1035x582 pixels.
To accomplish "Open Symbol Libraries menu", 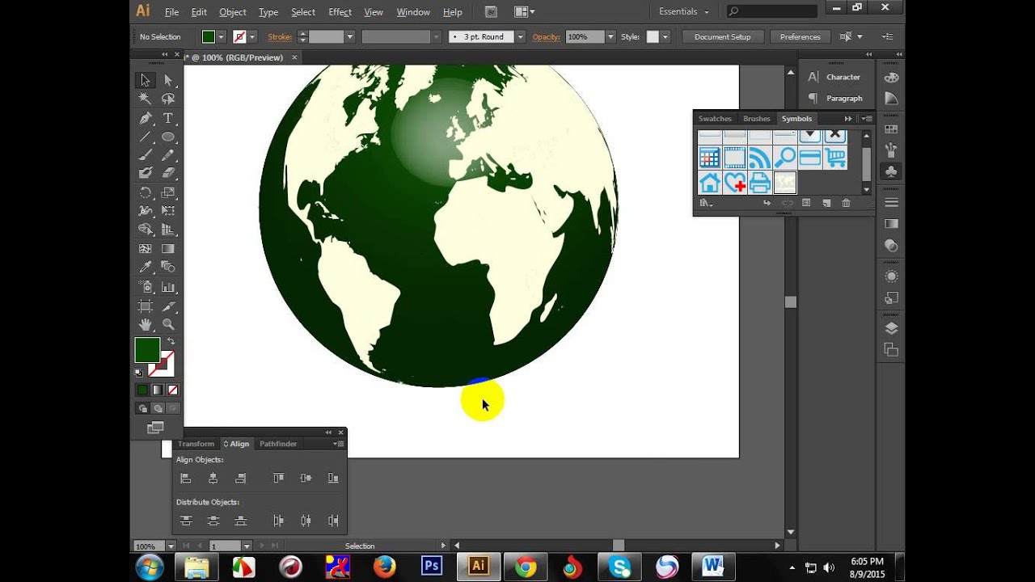I will coord(706,203).
